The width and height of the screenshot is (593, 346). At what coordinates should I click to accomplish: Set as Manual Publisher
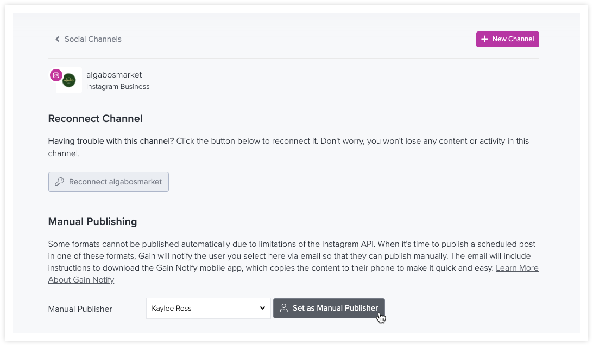[x=329, y=308]
